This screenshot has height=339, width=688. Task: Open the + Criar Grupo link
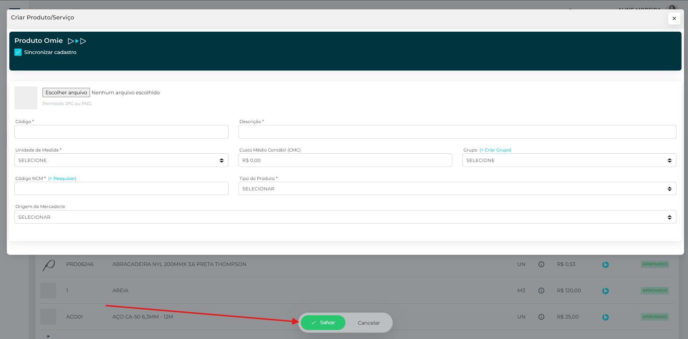coord(495,150)
